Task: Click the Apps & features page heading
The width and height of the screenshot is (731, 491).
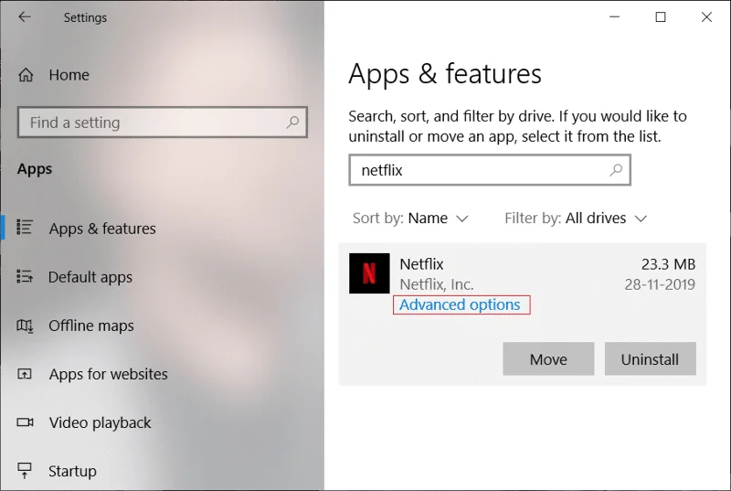Action: (x=445, y=74)
